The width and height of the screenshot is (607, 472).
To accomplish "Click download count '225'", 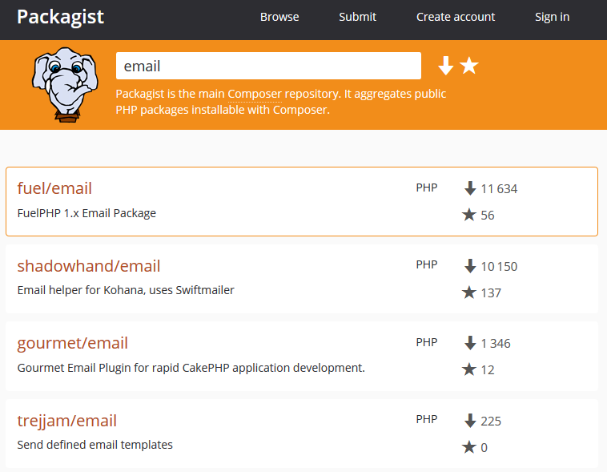I will coord(491,422).
